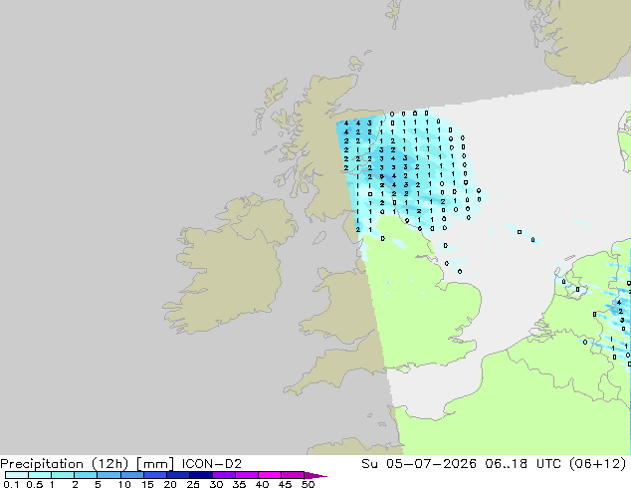Select the 0.5–1 mm legend color
This screenshot has height=488, width=631.
click(40, 475)
